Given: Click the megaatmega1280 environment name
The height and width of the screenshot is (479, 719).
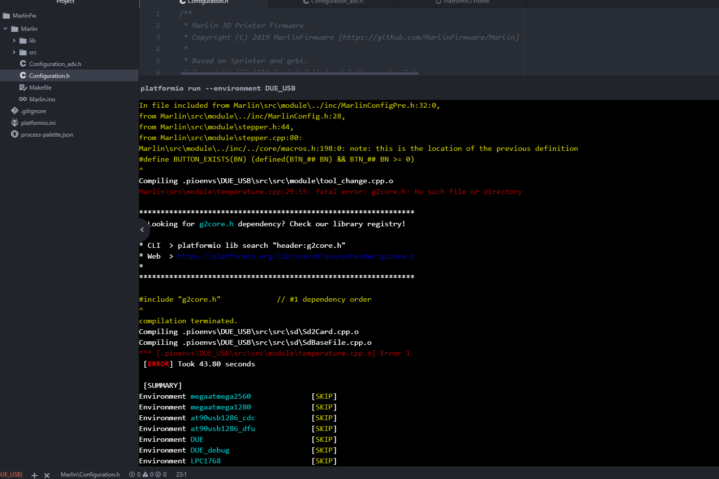Looking at the screenshot, I should (x=221, y=407).
